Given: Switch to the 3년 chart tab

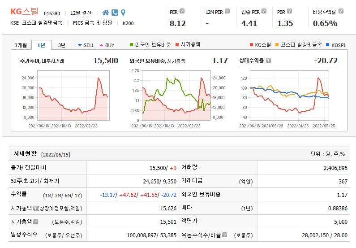Looking at the screenshot, I should [62, 45].
